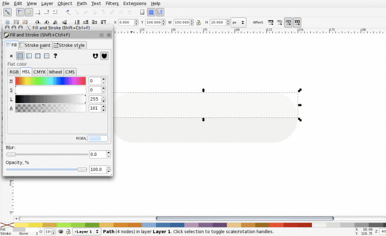Open the Layer 1 dropdown
Image resolution: width=386 pixels, height=236 pixels.
tap(87, 232)
